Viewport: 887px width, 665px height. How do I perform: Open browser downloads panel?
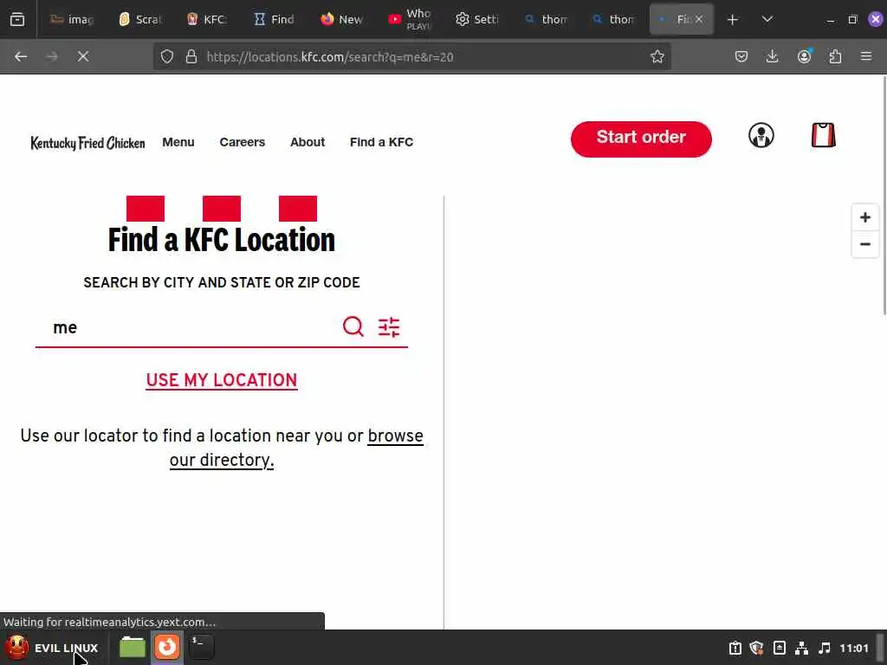[x=772, y=56]
